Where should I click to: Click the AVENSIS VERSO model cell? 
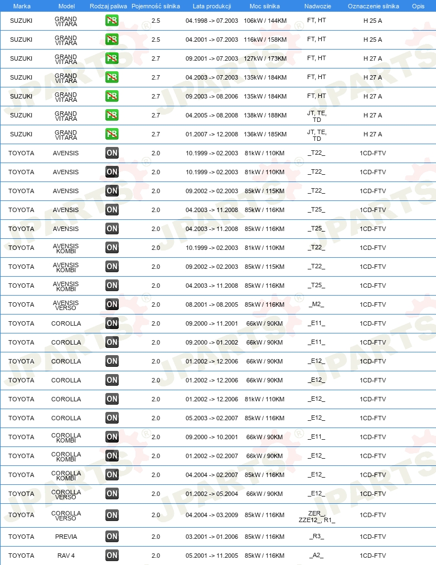point(66,305)
